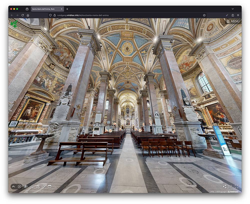
Task: Open the browser application menu
Action: (238, 15)
